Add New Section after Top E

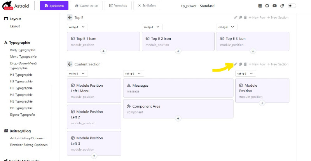tap(278, 17)
